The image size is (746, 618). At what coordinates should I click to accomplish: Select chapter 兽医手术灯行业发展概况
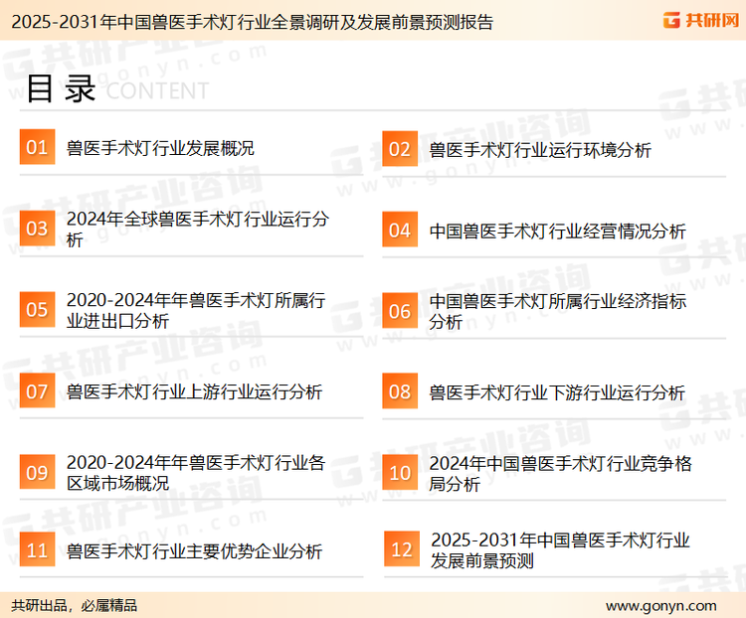(x=160, y=148)
